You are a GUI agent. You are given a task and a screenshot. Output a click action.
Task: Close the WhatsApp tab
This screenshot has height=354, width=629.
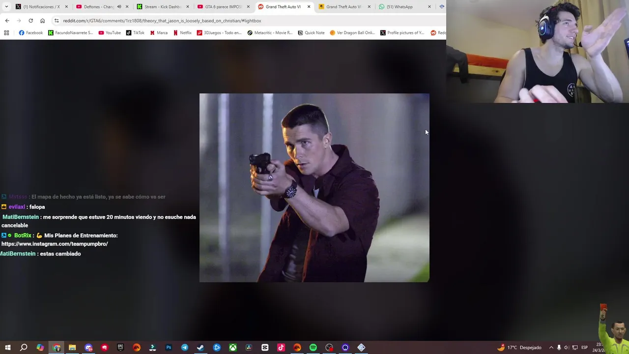click(429, 7)
